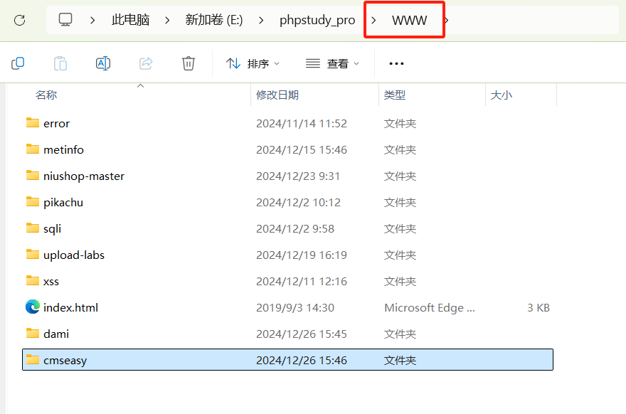626x414 pixels.
Task: Click the cmseasy folder icon
Action: click(33, 360)
